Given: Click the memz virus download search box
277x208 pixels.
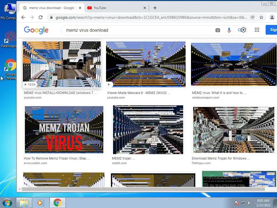Looking at the screenshot, I should point(138,30).
